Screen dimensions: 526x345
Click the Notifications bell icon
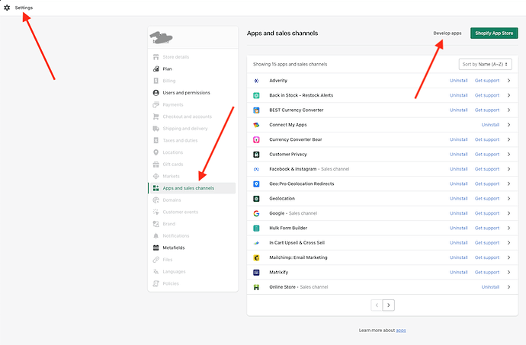pyautogui.click(x=156, y=235)
